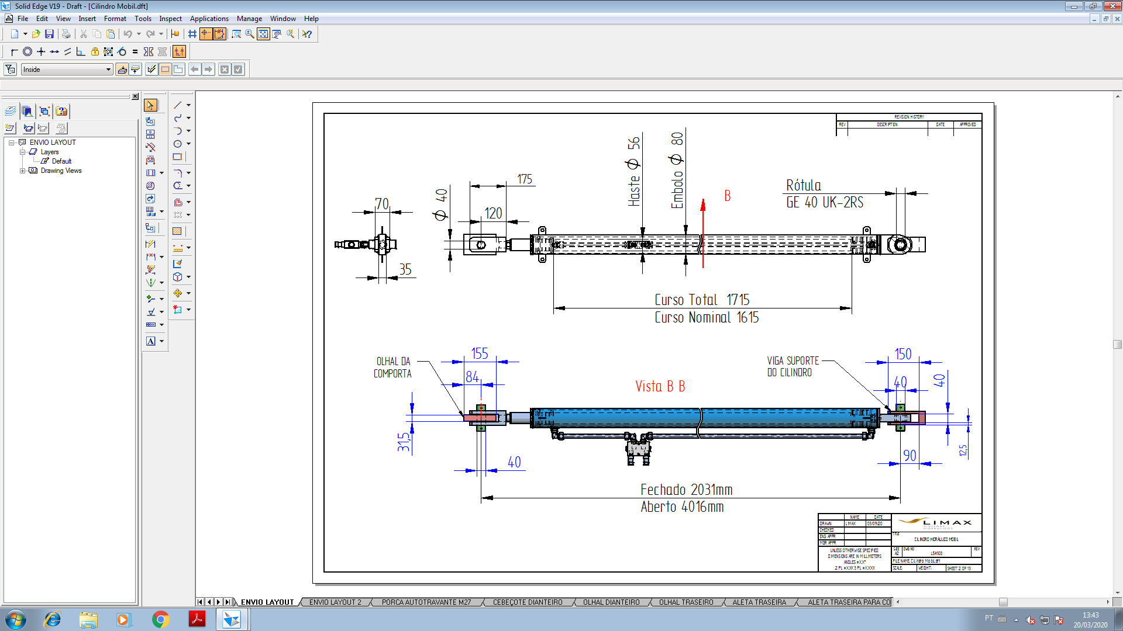
Task: Click the New Layer icon in panel
Action: tap(10, 128)
